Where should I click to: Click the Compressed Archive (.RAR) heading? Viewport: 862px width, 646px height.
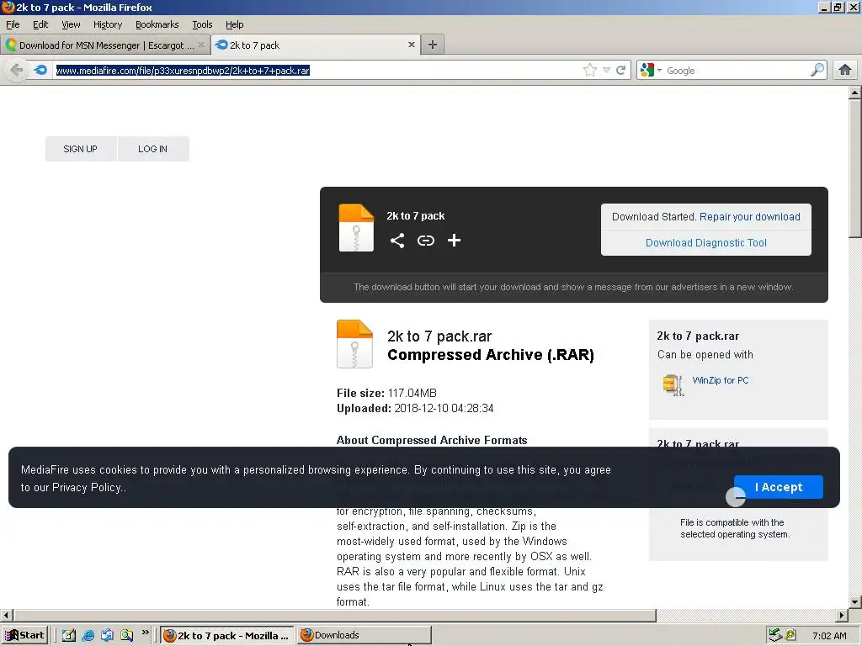[491, 355]
